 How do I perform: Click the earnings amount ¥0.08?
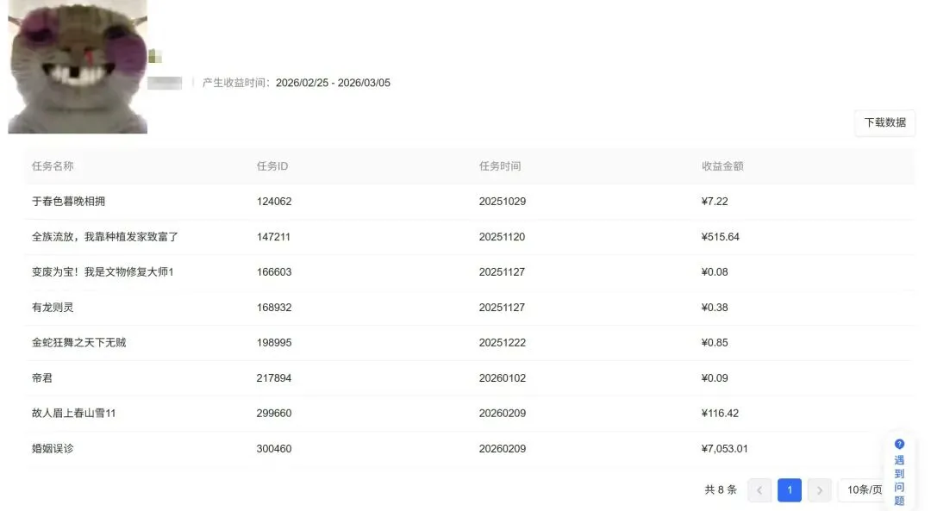pyautogui.click(x=715, y=271)
